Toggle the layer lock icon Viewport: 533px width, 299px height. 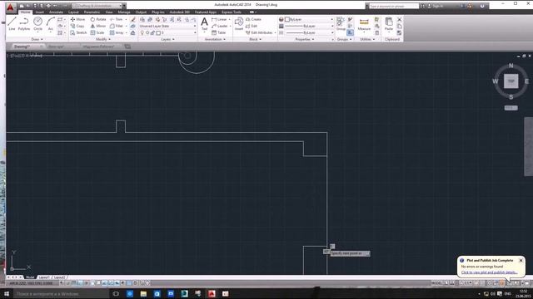(153, 32)
